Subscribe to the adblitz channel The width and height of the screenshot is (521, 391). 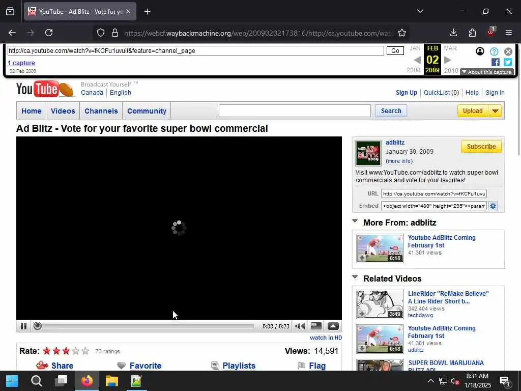point(481,147)
